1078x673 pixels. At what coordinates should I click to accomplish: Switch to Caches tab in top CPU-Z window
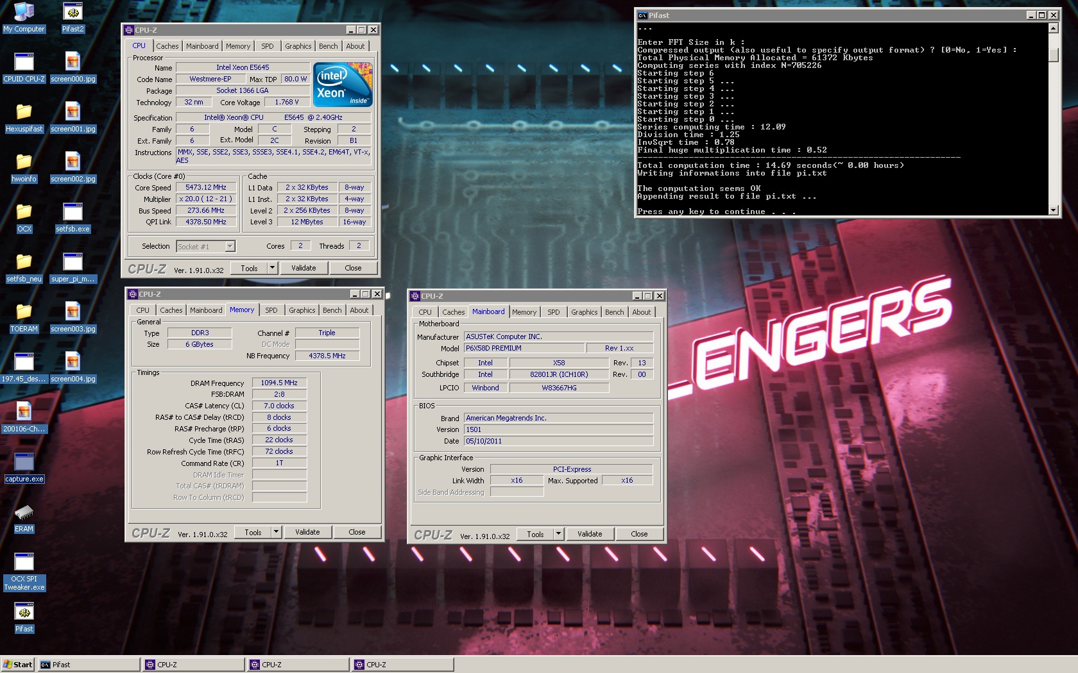167,46
